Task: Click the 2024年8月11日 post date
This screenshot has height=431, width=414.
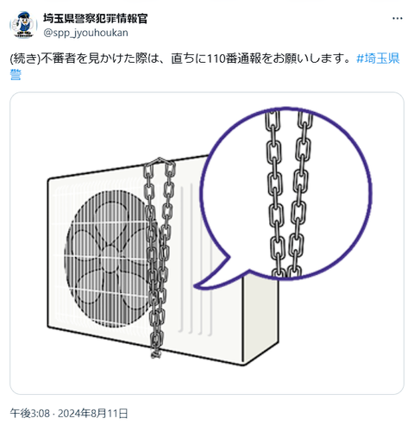Action: (x=93, y=414)
